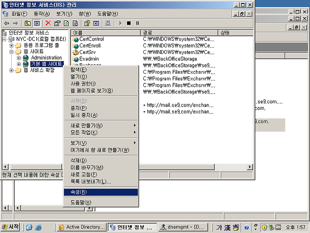Switch to dnsmgmt taskbar button
The height and width of the screenshot is (233, 310).
click(x=183, y=227)
